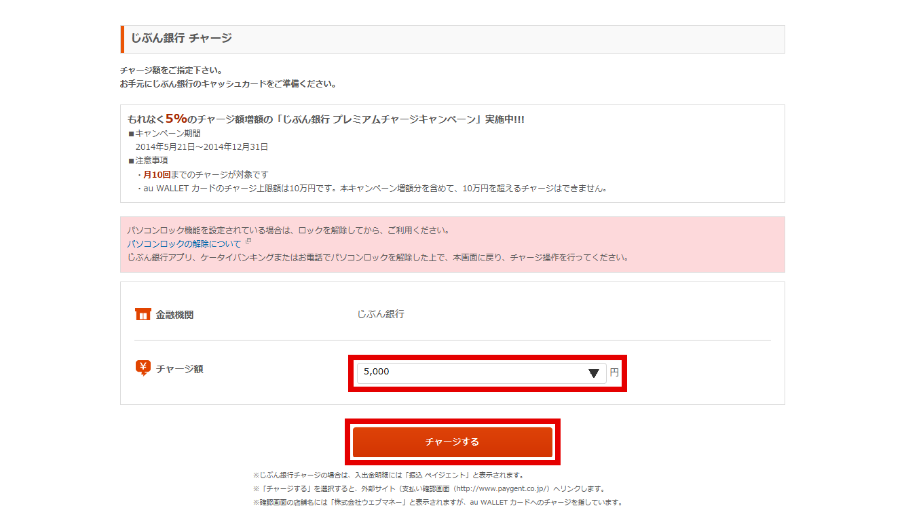Image resolution: width=904 pixels, height=525 pixels.
Task: Click the yen speech-bubble icon beside チャージ額
Action: click(143, 368)
